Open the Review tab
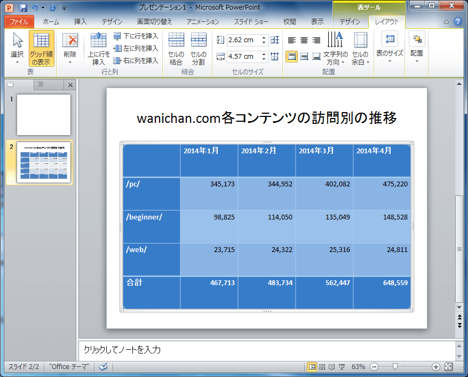468x377 pixels. click(289, 22)
